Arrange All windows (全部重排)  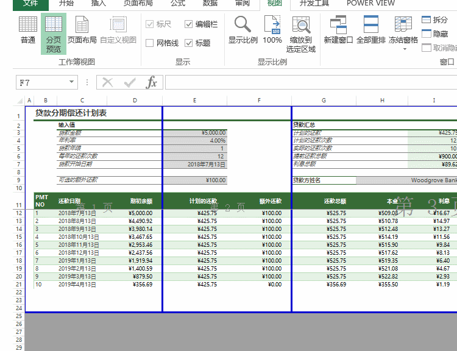(370, 30)
